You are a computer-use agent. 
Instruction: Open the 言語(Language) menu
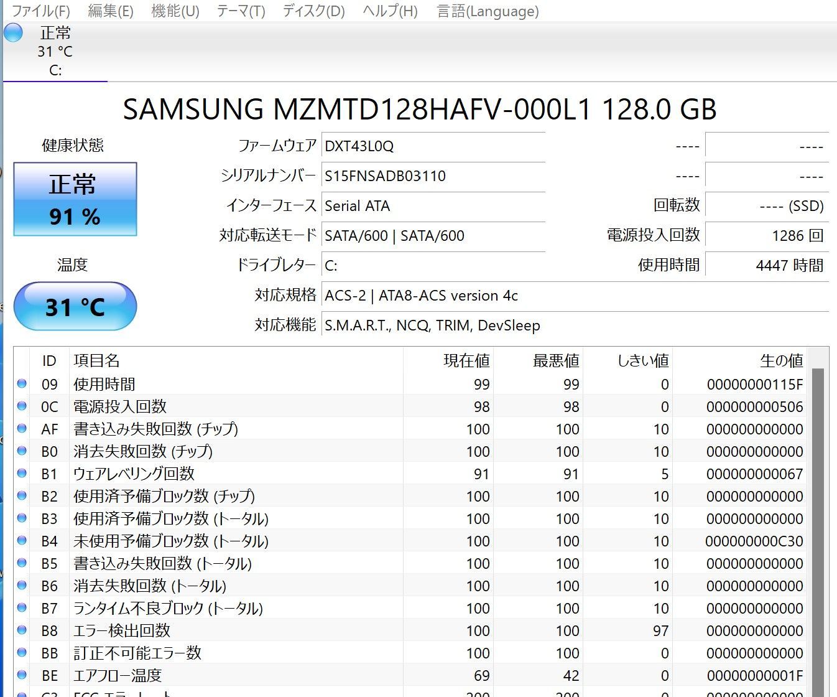tap(488, 11)
